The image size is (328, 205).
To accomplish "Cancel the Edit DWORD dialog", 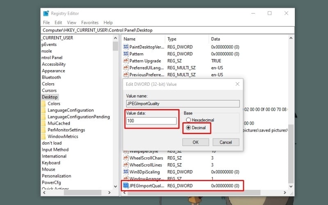I will 226,142.
